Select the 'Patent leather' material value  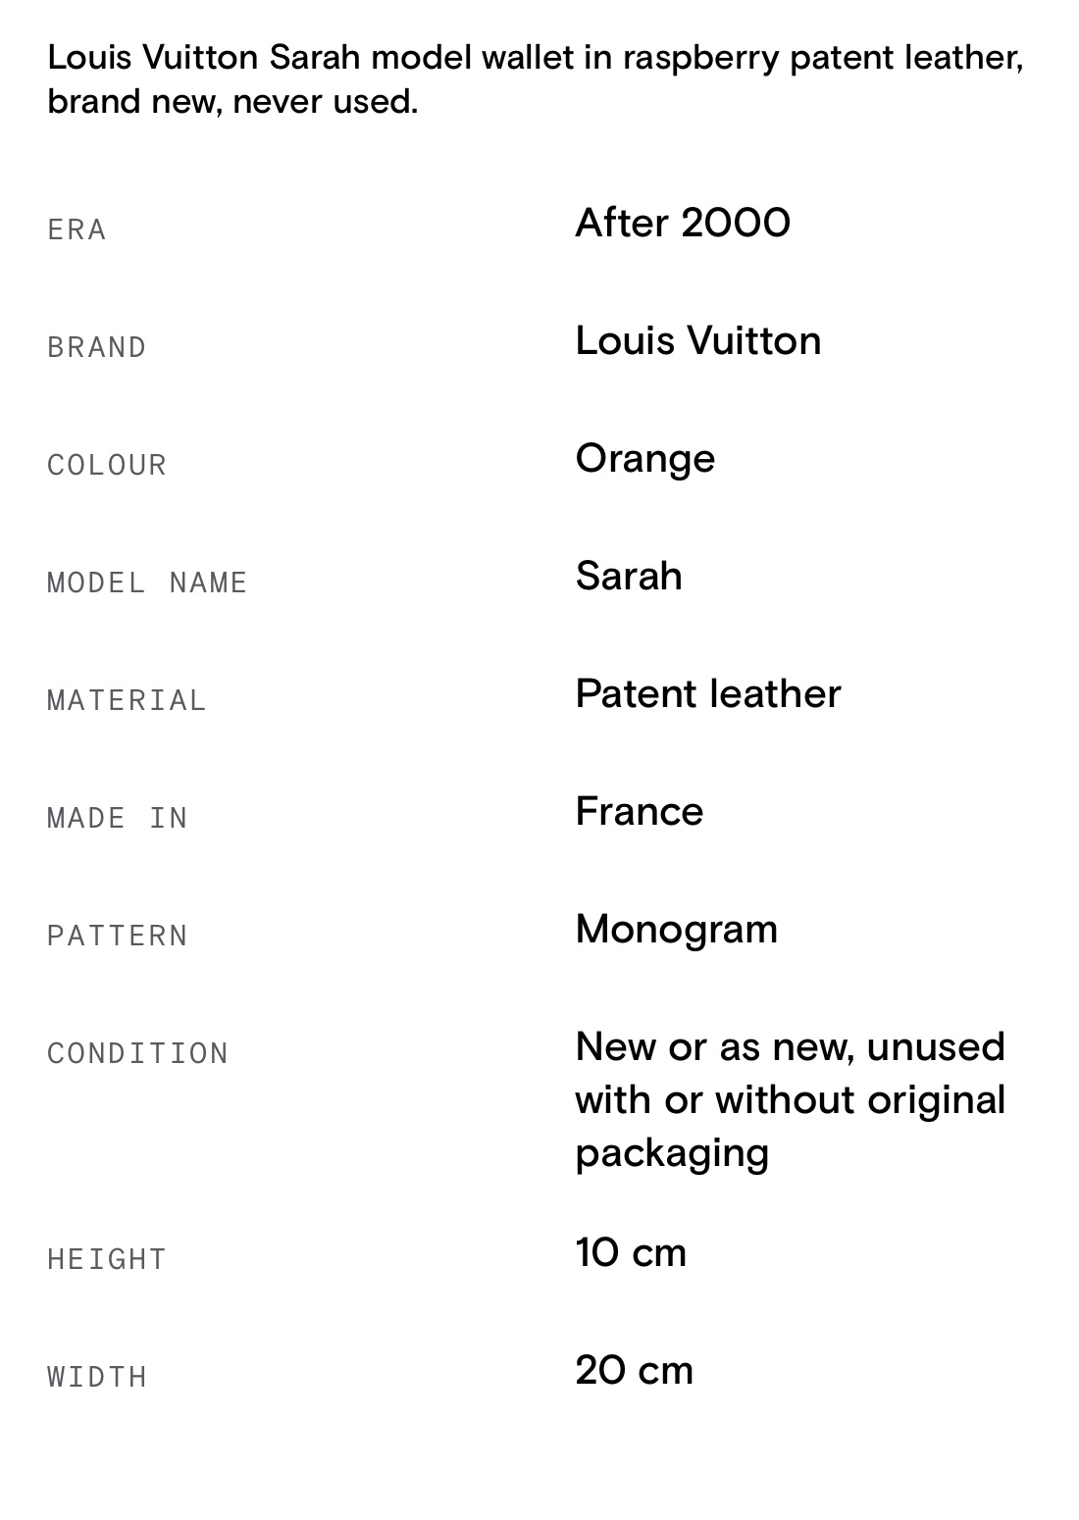tap(707, 693)
